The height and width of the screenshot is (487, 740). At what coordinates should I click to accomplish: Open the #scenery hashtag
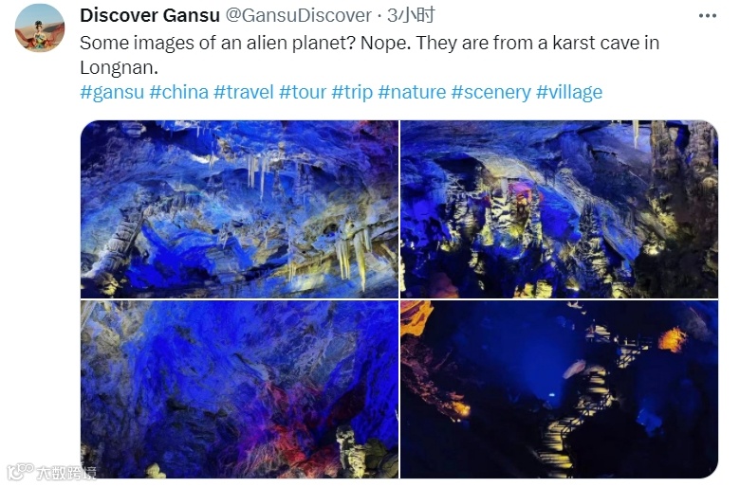coord(490,92)
